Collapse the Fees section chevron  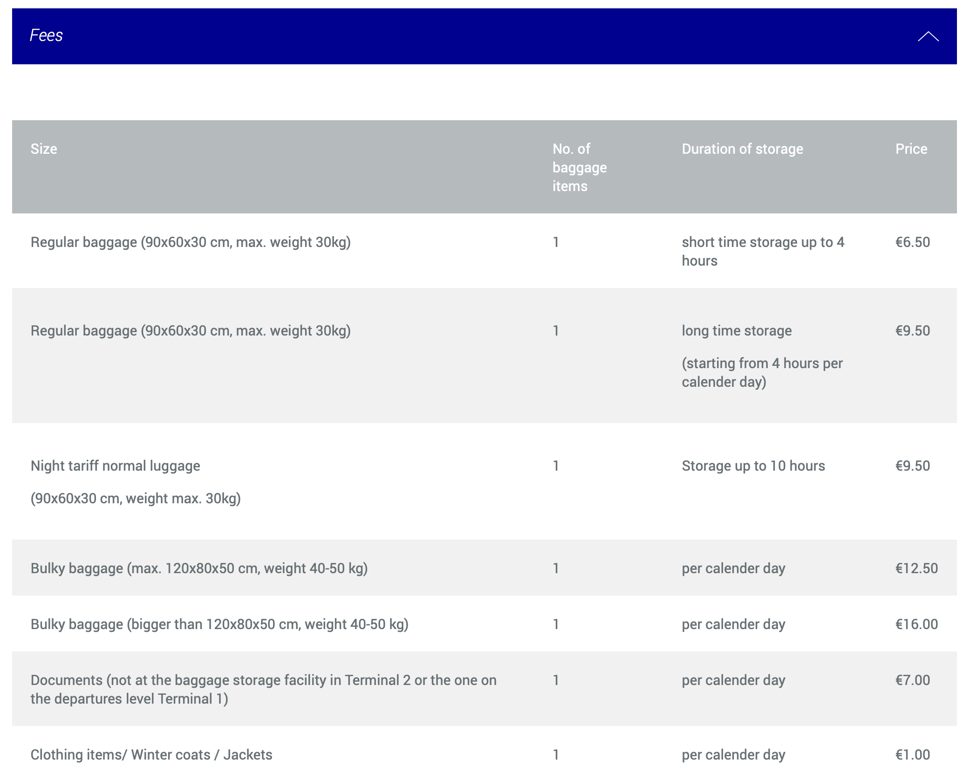point(928,36)
